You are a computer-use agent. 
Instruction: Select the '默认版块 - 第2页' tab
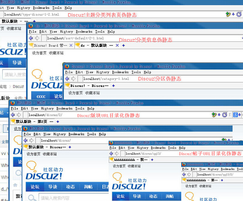tap(32, 121)
